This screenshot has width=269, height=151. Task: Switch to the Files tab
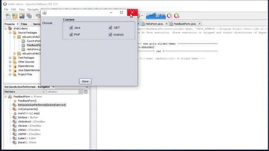click(x=24, y=24)
